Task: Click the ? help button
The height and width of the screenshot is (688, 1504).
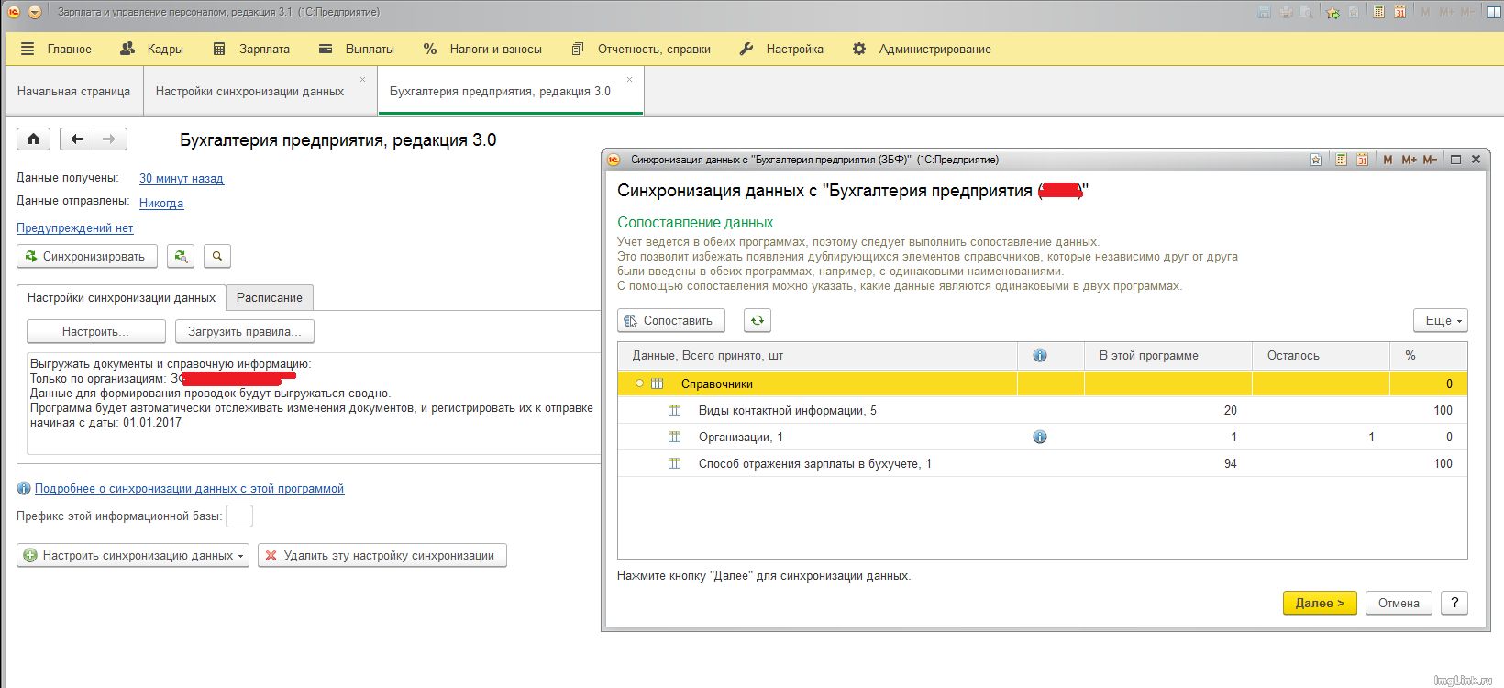Action: click(x=1454, y=603)
